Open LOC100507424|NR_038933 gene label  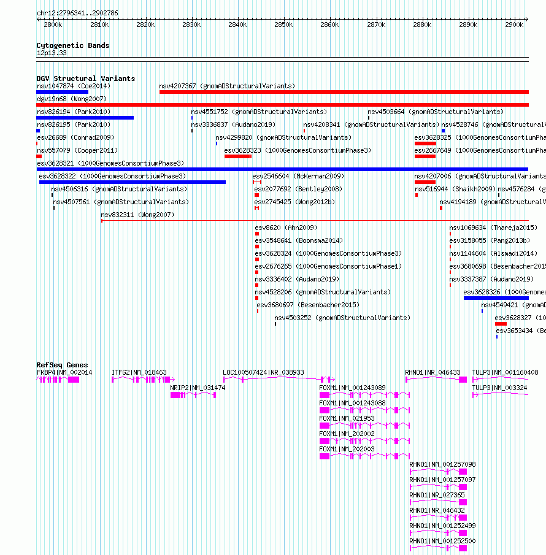coord(263,372)
